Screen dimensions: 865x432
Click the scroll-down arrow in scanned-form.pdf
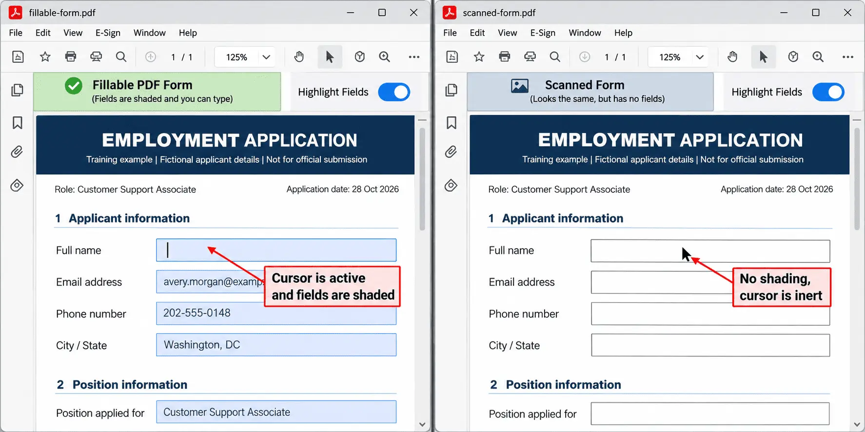point(857,425)
